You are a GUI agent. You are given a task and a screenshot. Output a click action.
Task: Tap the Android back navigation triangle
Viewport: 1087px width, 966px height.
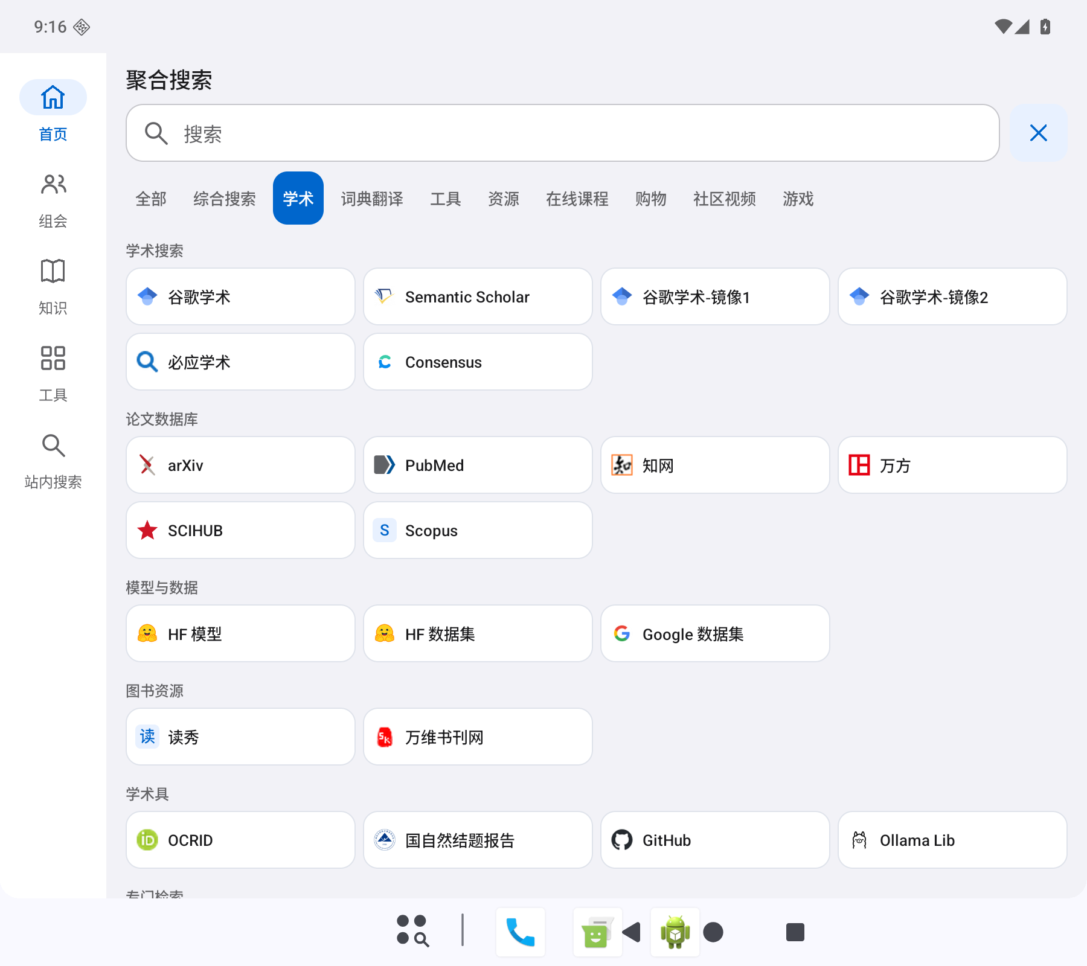pos(632,932)
